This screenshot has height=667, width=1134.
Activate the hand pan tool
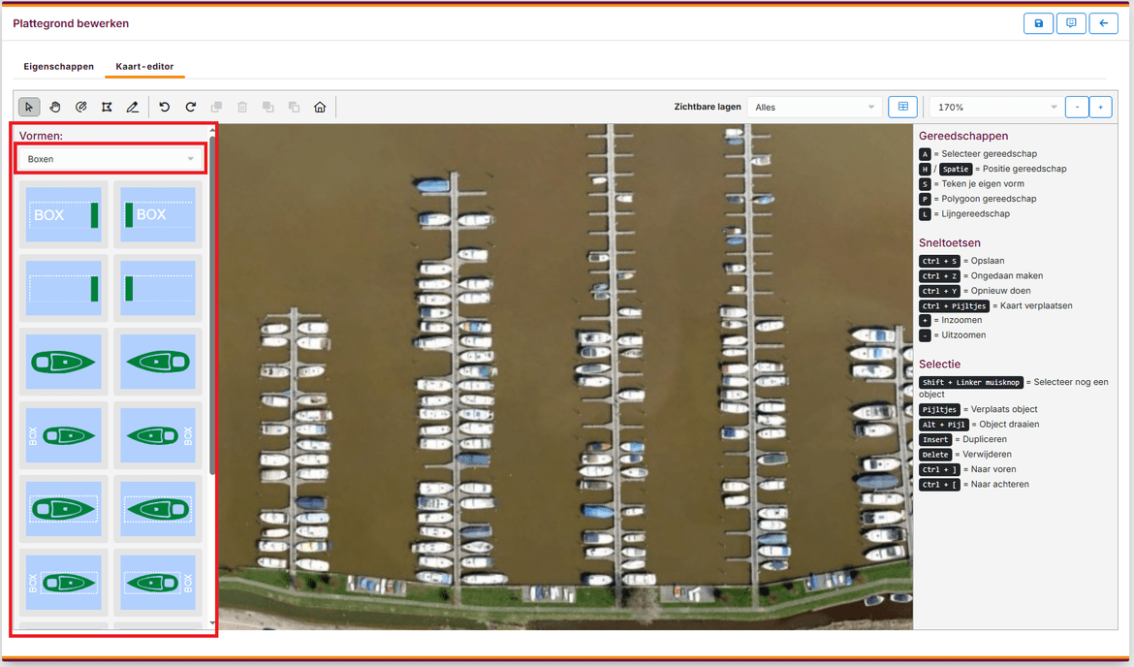[x=55, y=107]
